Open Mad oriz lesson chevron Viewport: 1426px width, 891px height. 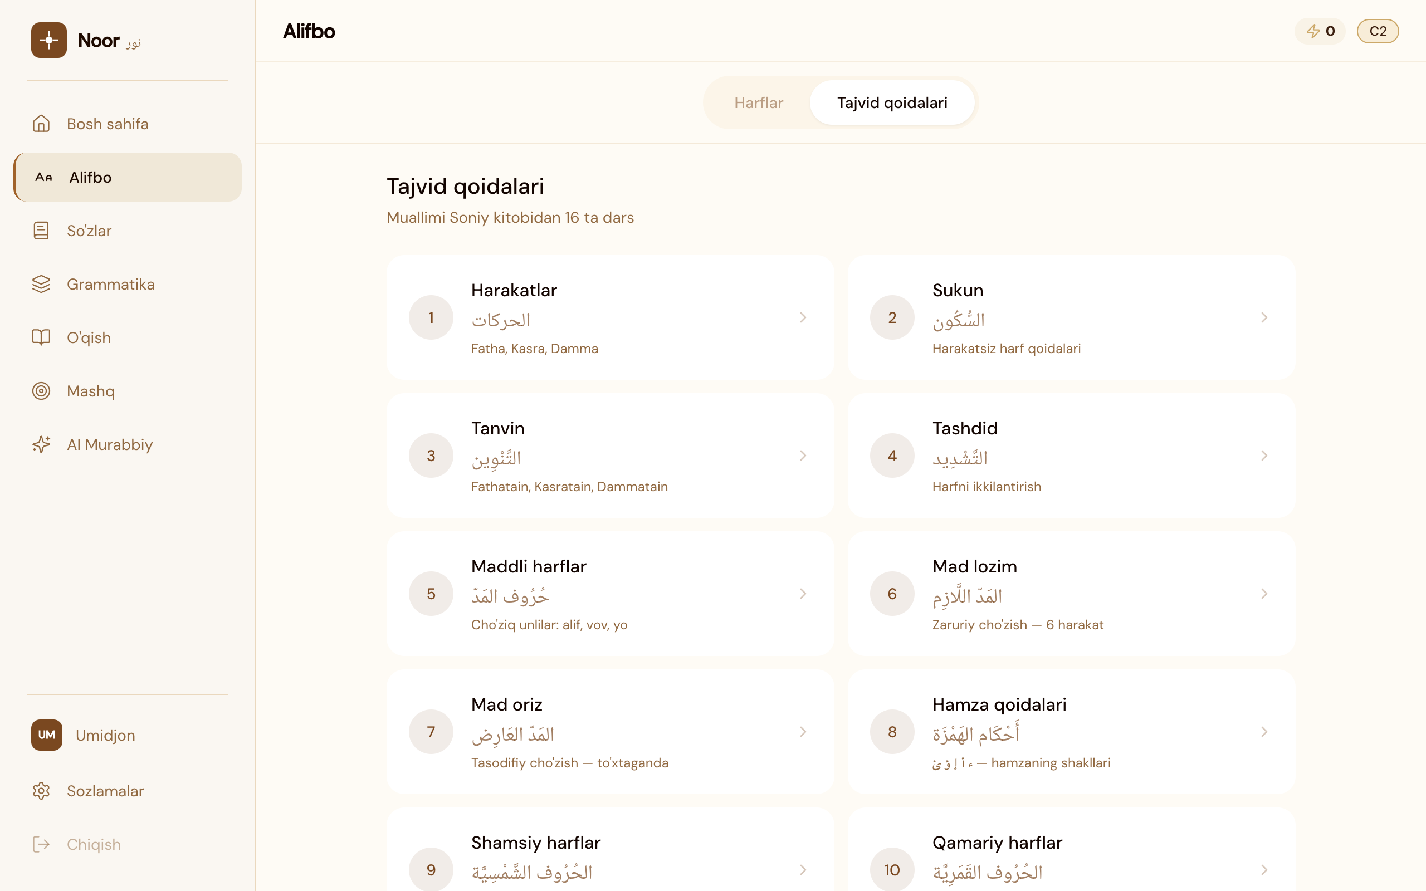(x=803, y=732)
